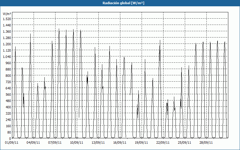Image resolution: width=240 pixels, height=150 pixels.
Task: Click the 720 y-axis value
Action: click(x=8, y=82)
